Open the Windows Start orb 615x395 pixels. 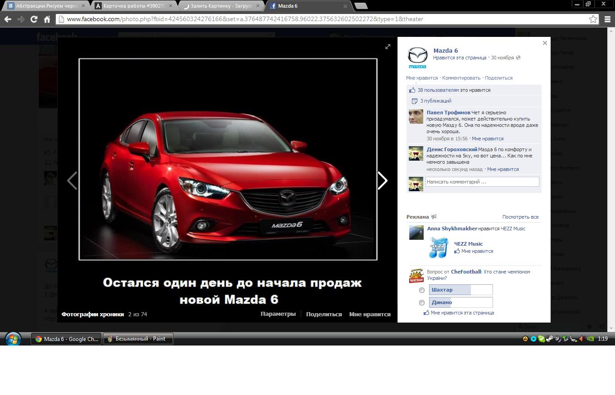pyautogui.click(x=13, y=339)
